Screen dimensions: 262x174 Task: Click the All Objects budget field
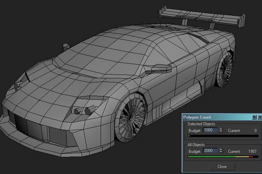tap(210, 151)
